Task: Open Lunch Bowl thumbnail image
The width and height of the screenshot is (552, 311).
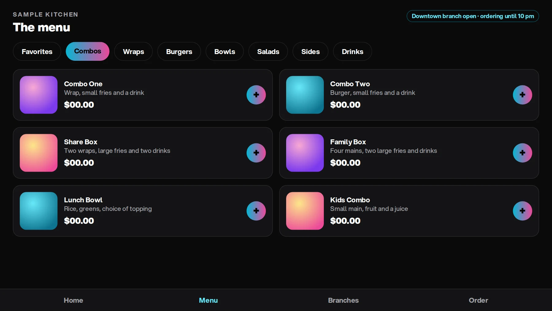Action: coord(39,211)
